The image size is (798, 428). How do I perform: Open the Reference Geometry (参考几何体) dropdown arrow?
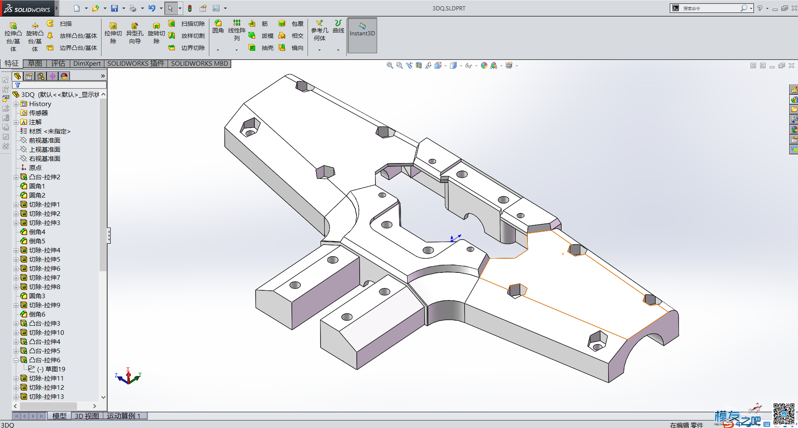click(x=319, y=50)
